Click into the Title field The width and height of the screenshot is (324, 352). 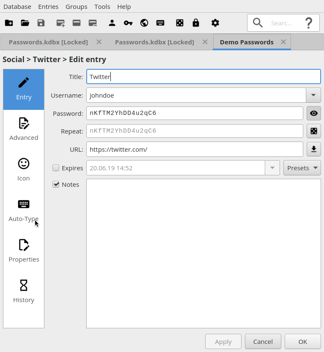click(x=203, y=76)
